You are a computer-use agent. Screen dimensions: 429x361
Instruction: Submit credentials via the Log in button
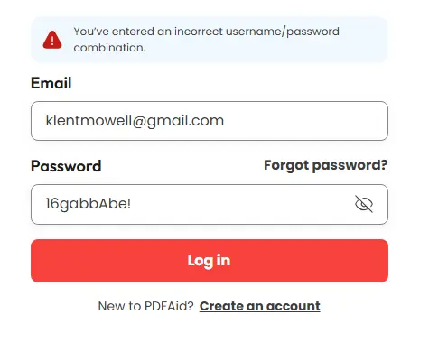point(210,261)
